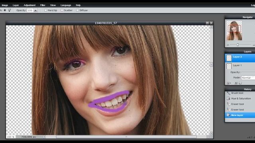Open the layer Mode dropdown
Viewport: 255px width, 143px height.
pos(248,78)
